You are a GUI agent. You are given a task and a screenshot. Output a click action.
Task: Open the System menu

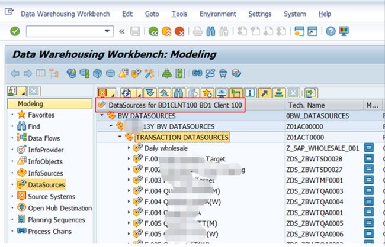295,14
